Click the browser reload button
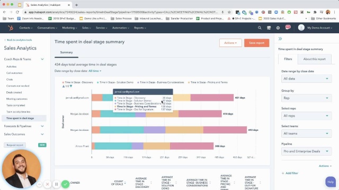 coord(17,12)
